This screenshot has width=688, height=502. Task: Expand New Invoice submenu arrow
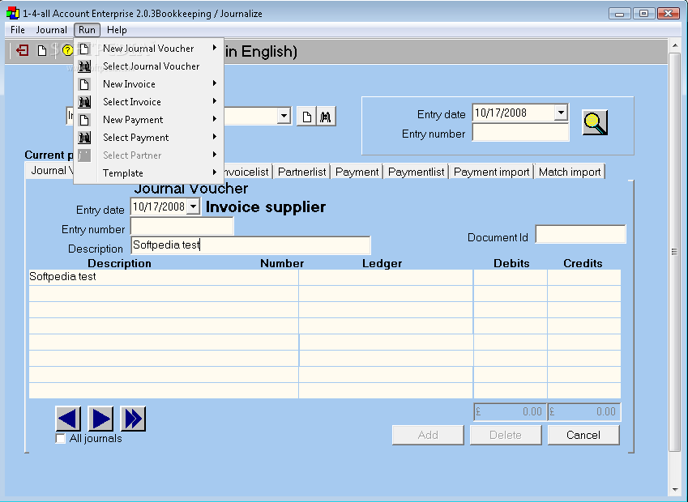(x=215, y=83)
